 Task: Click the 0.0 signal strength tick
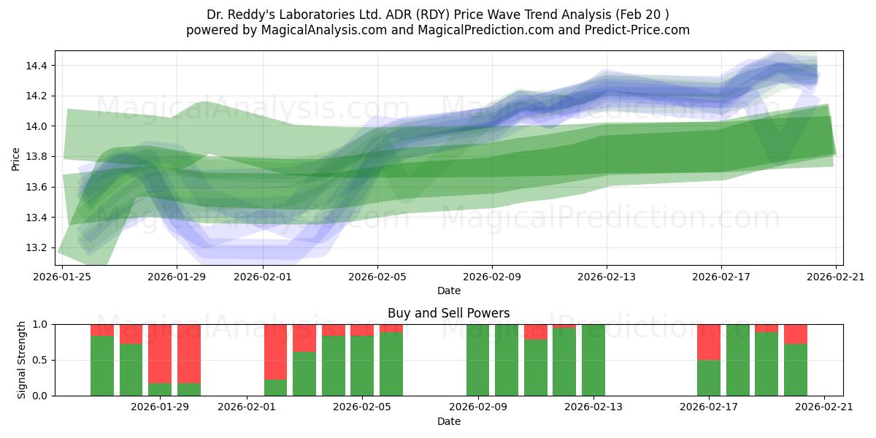click(x=41, y=396)
